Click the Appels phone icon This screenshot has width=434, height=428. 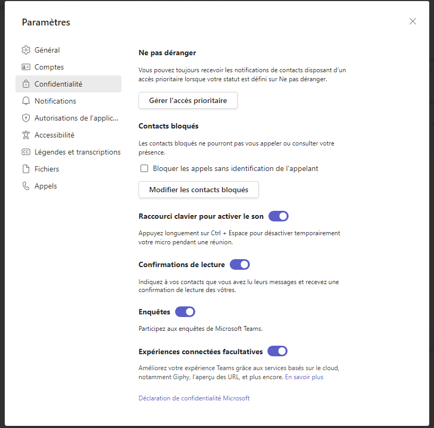click(26, 186)
